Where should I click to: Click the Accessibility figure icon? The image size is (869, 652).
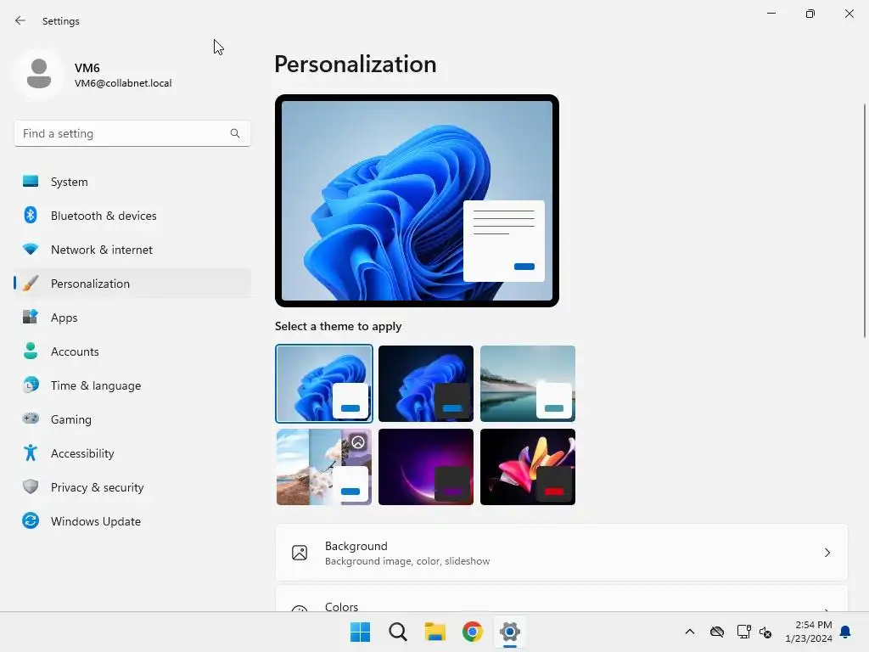click(x=31, y=453)
